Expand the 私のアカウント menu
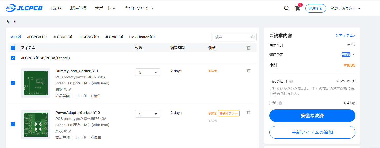Image resolution: width=380 pixels, height=148 pixels. [345, 8]
